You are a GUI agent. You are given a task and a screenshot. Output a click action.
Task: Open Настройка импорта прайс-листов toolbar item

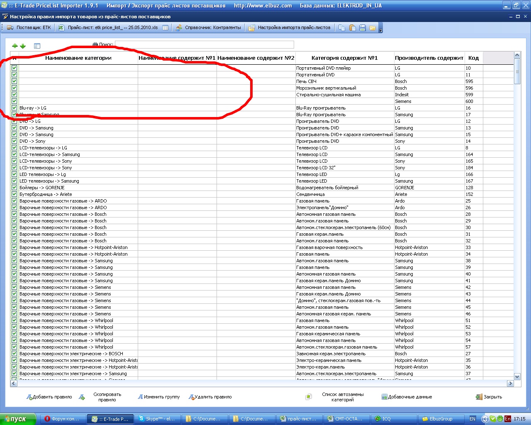[290, 28]
